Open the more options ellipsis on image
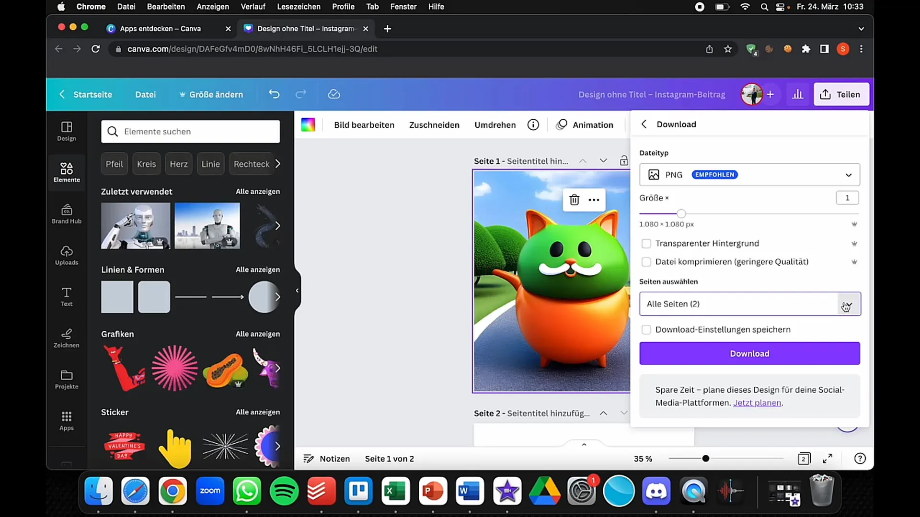The image size is (920, 517). [x=594, y=200]
